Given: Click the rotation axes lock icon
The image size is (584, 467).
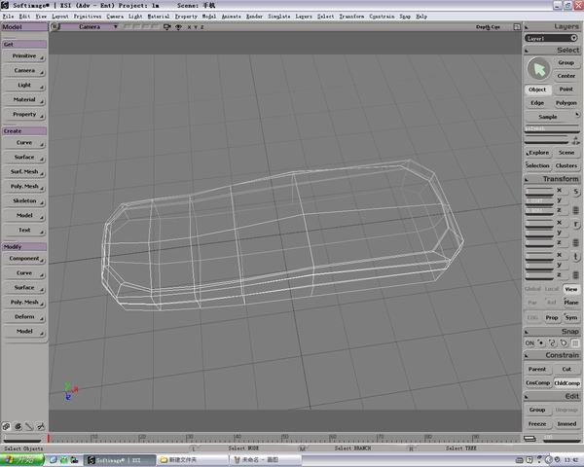Looking at the screenshot, I should pos(576,243).
